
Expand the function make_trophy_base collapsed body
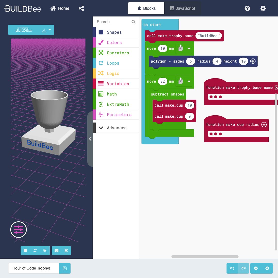pyautogui.click(x=216, y=97)
